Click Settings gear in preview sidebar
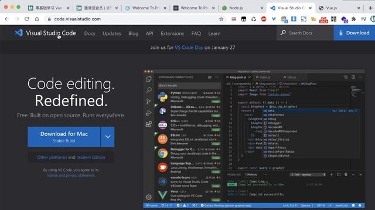This screenshot has height=210, width=375. 149,197
